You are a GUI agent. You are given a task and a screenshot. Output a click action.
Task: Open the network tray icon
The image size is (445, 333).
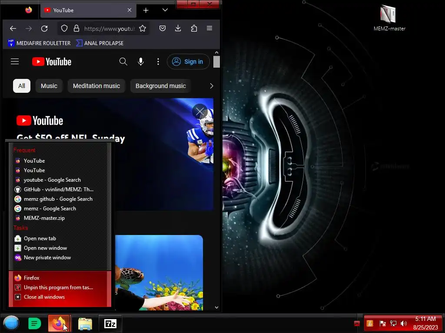393,323
